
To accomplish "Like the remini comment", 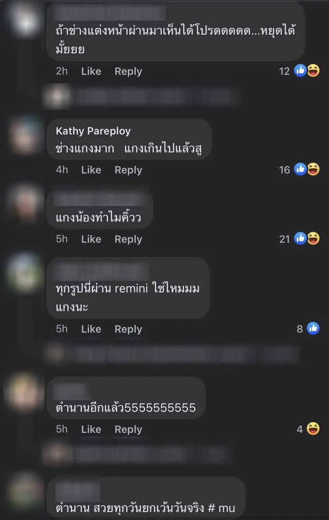I will point(91,329).
